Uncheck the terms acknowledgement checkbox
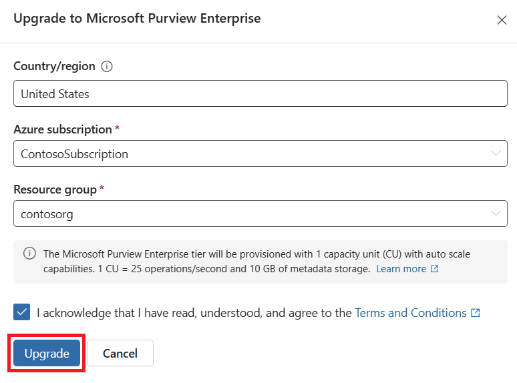Image resolution: width=517 pixels, height=383 pixels. point(22,312)
